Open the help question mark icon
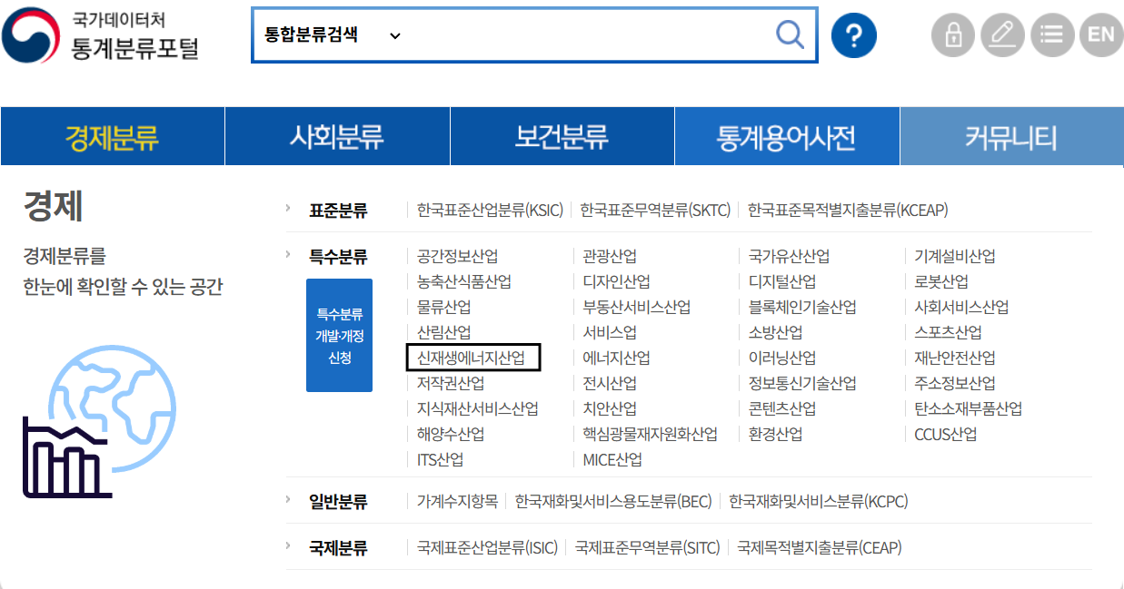Screen dimensions: 1124x589 [853, 35]
